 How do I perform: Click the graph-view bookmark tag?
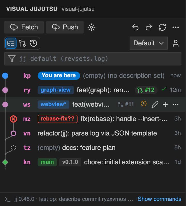(56, 90)
